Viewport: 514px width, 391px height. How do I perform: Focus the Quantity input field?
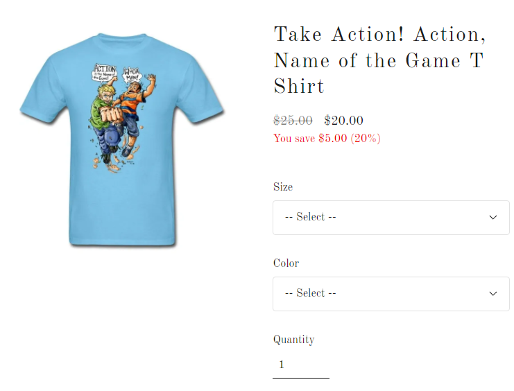click(301, 365)
